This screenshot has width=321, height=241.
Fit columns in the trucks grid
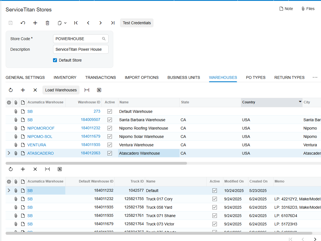[x=47, y=169]
